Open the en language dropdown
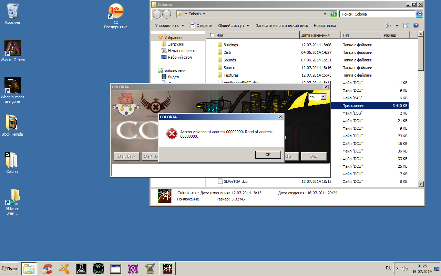The height and width of the screenshot is (276, 441). coord(323,97)
